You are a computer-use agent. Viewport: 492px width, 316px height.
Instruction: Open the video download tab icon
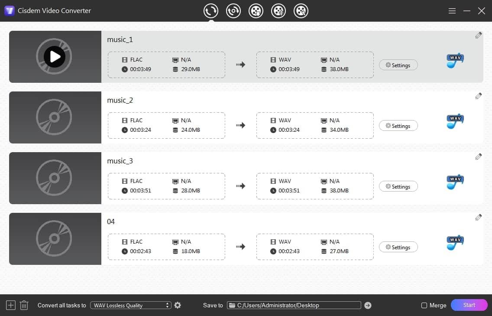click(256, 11)
